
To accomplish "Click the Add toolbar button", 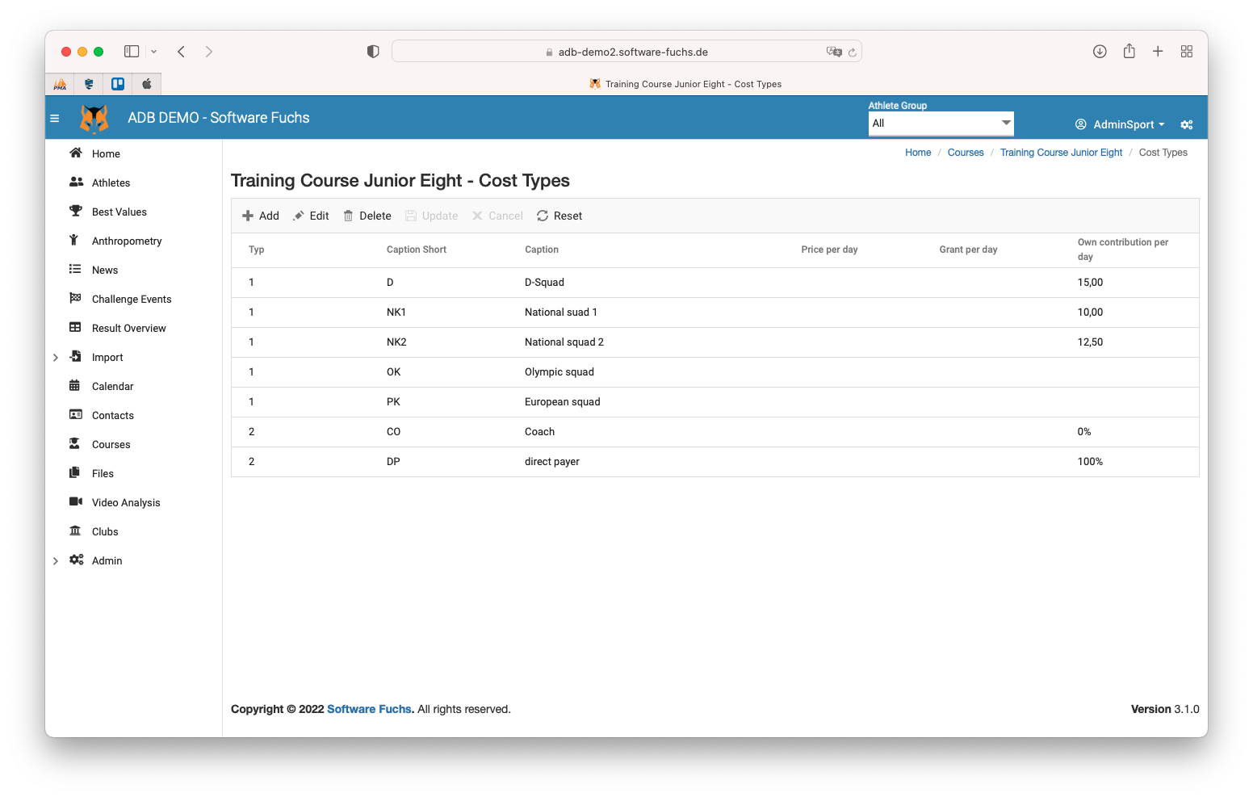I will pyautogui.click(x=261, y=216).
